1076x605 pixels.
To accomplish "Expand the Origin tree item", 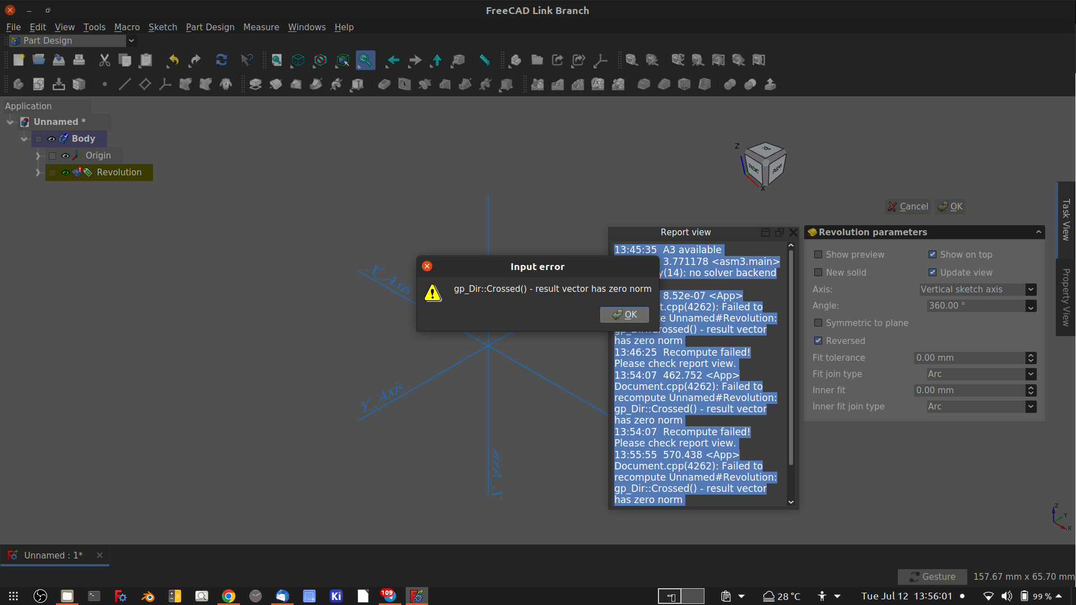I will coord(38,156).
